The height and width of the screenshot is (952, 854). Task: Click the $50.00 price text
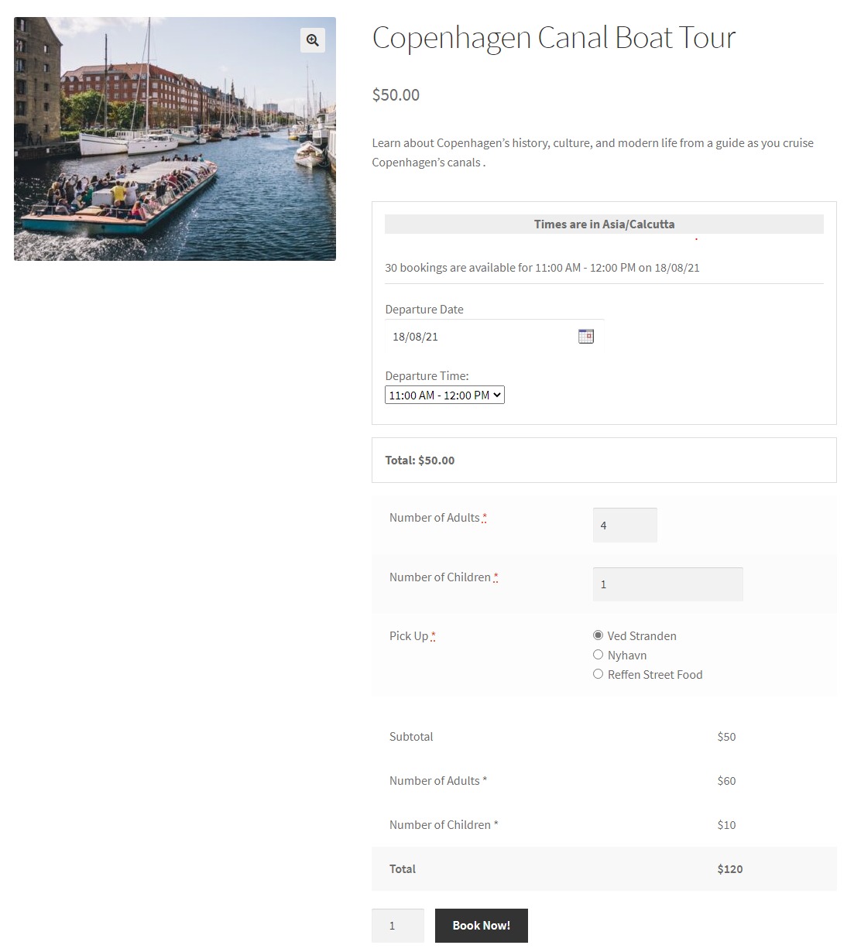(x=396, y=95)
